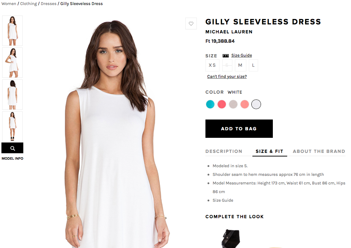351x248 pixels.
Task: Open the black bootie product image
Action: [231, 238]
